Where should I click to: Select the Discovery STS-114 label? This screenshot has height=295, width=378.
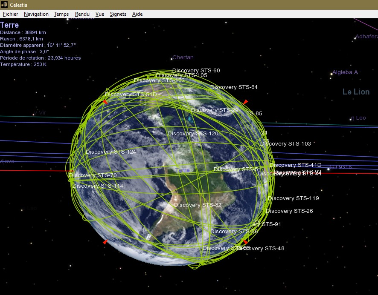point(98,186)
